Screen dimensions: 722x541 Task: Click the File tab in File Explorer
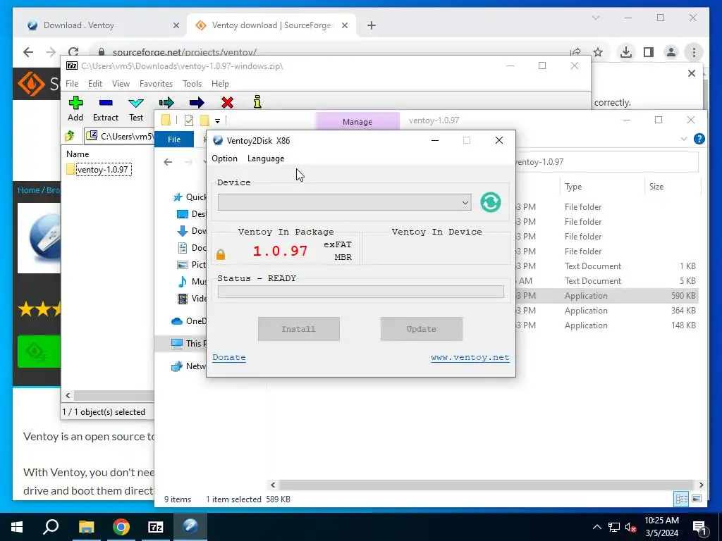coord(174,139)
